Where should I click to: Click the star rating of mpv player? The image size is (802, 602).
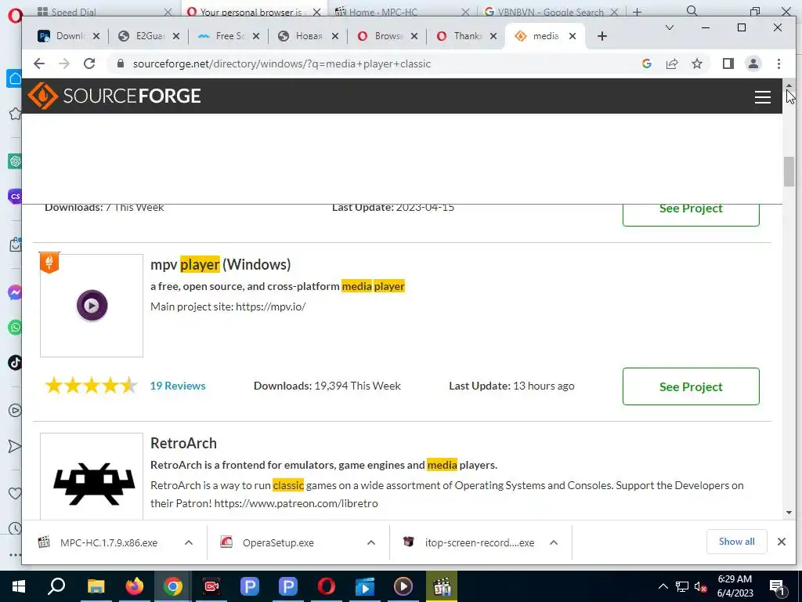point(91,386)
